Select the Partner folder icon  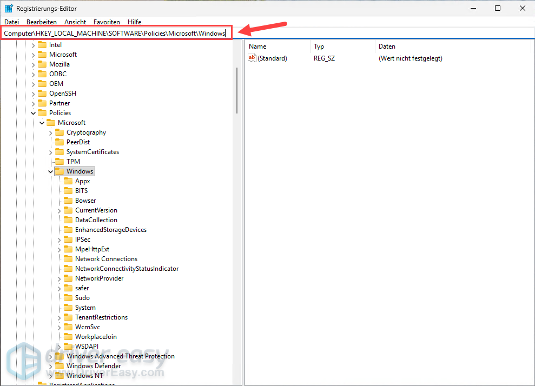pyautogui.click(x=42, y=103)
